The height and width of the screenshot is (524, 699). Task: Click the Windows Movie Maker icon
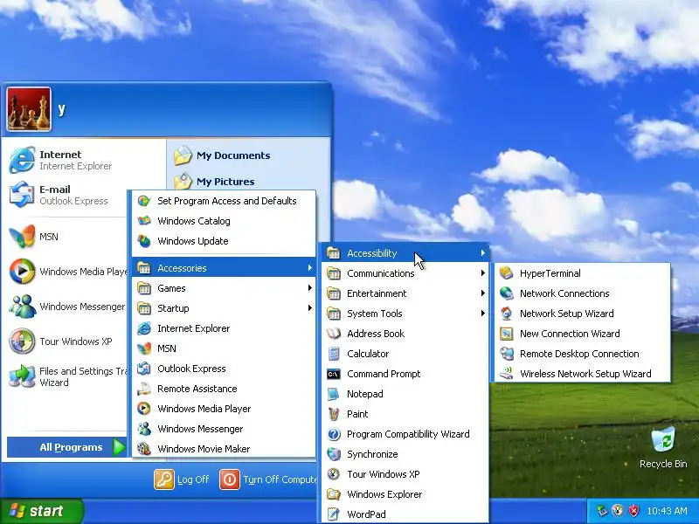(143, 448)
